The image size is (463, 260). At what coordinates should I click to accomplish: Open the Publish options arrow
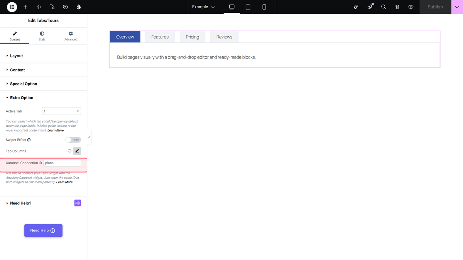(x=457, y=7)
